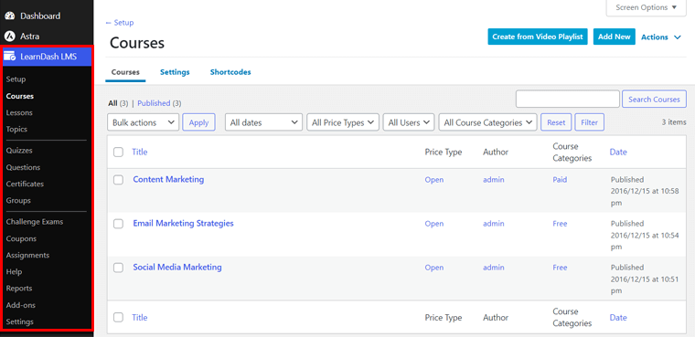Click the Reset button
The height and width of the screenshot is (337, 695).
coord(556,122)
